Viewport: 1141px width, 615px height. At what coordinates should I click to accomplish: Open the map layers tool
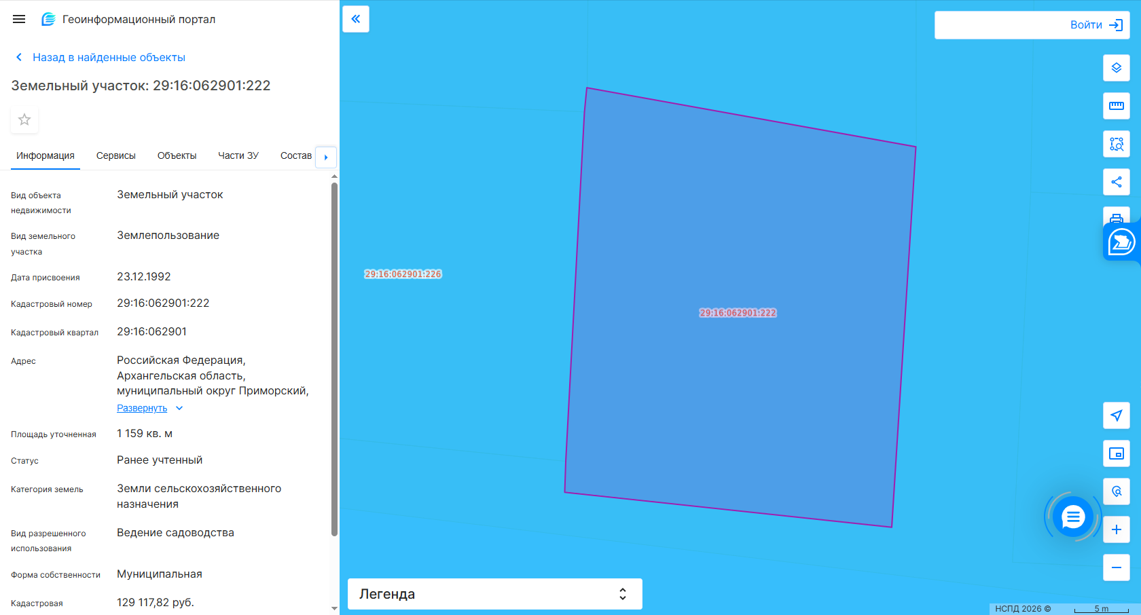(x=1117, y=68)
